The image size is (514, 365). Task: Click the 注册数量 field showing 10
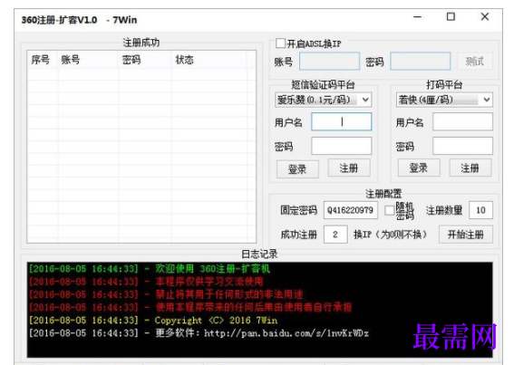pos(480,210)
